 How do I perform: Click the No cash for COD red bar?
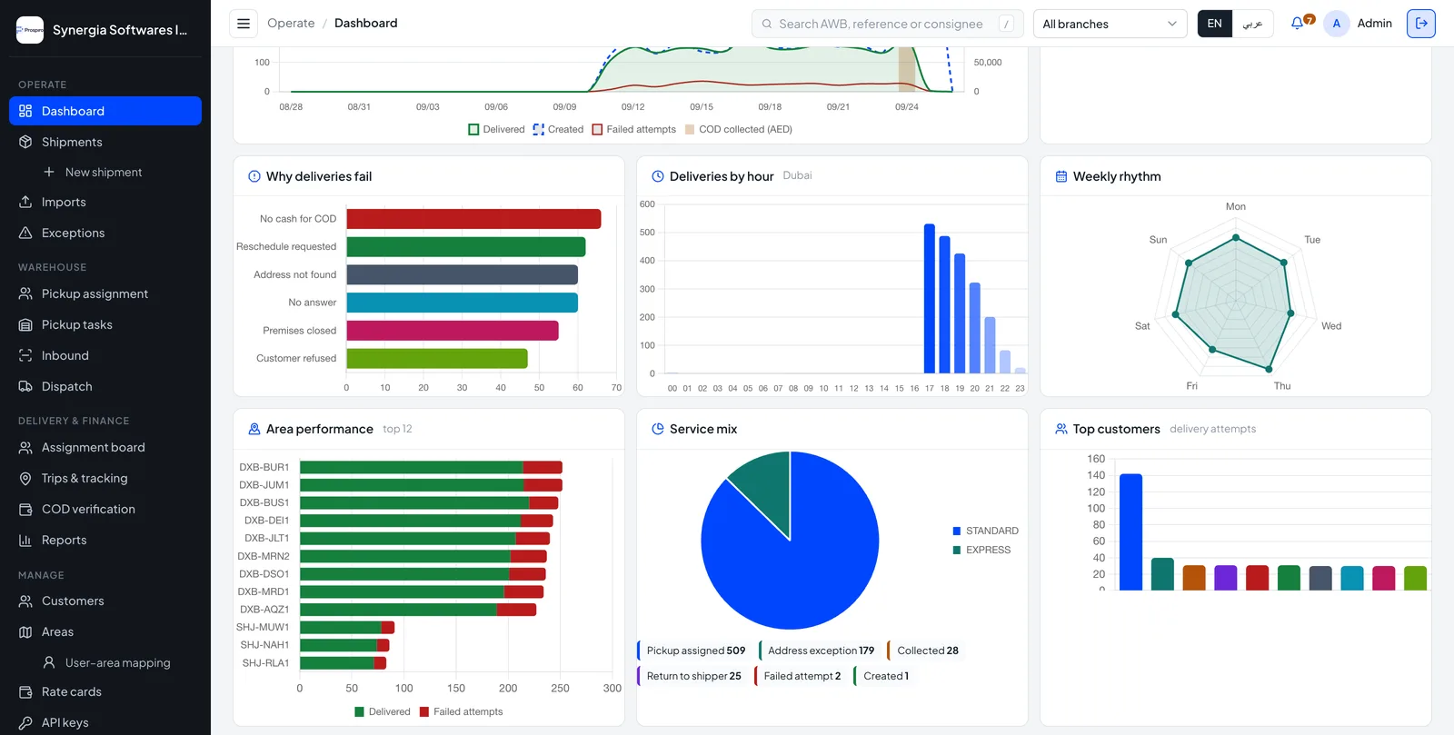click(473, 219)
